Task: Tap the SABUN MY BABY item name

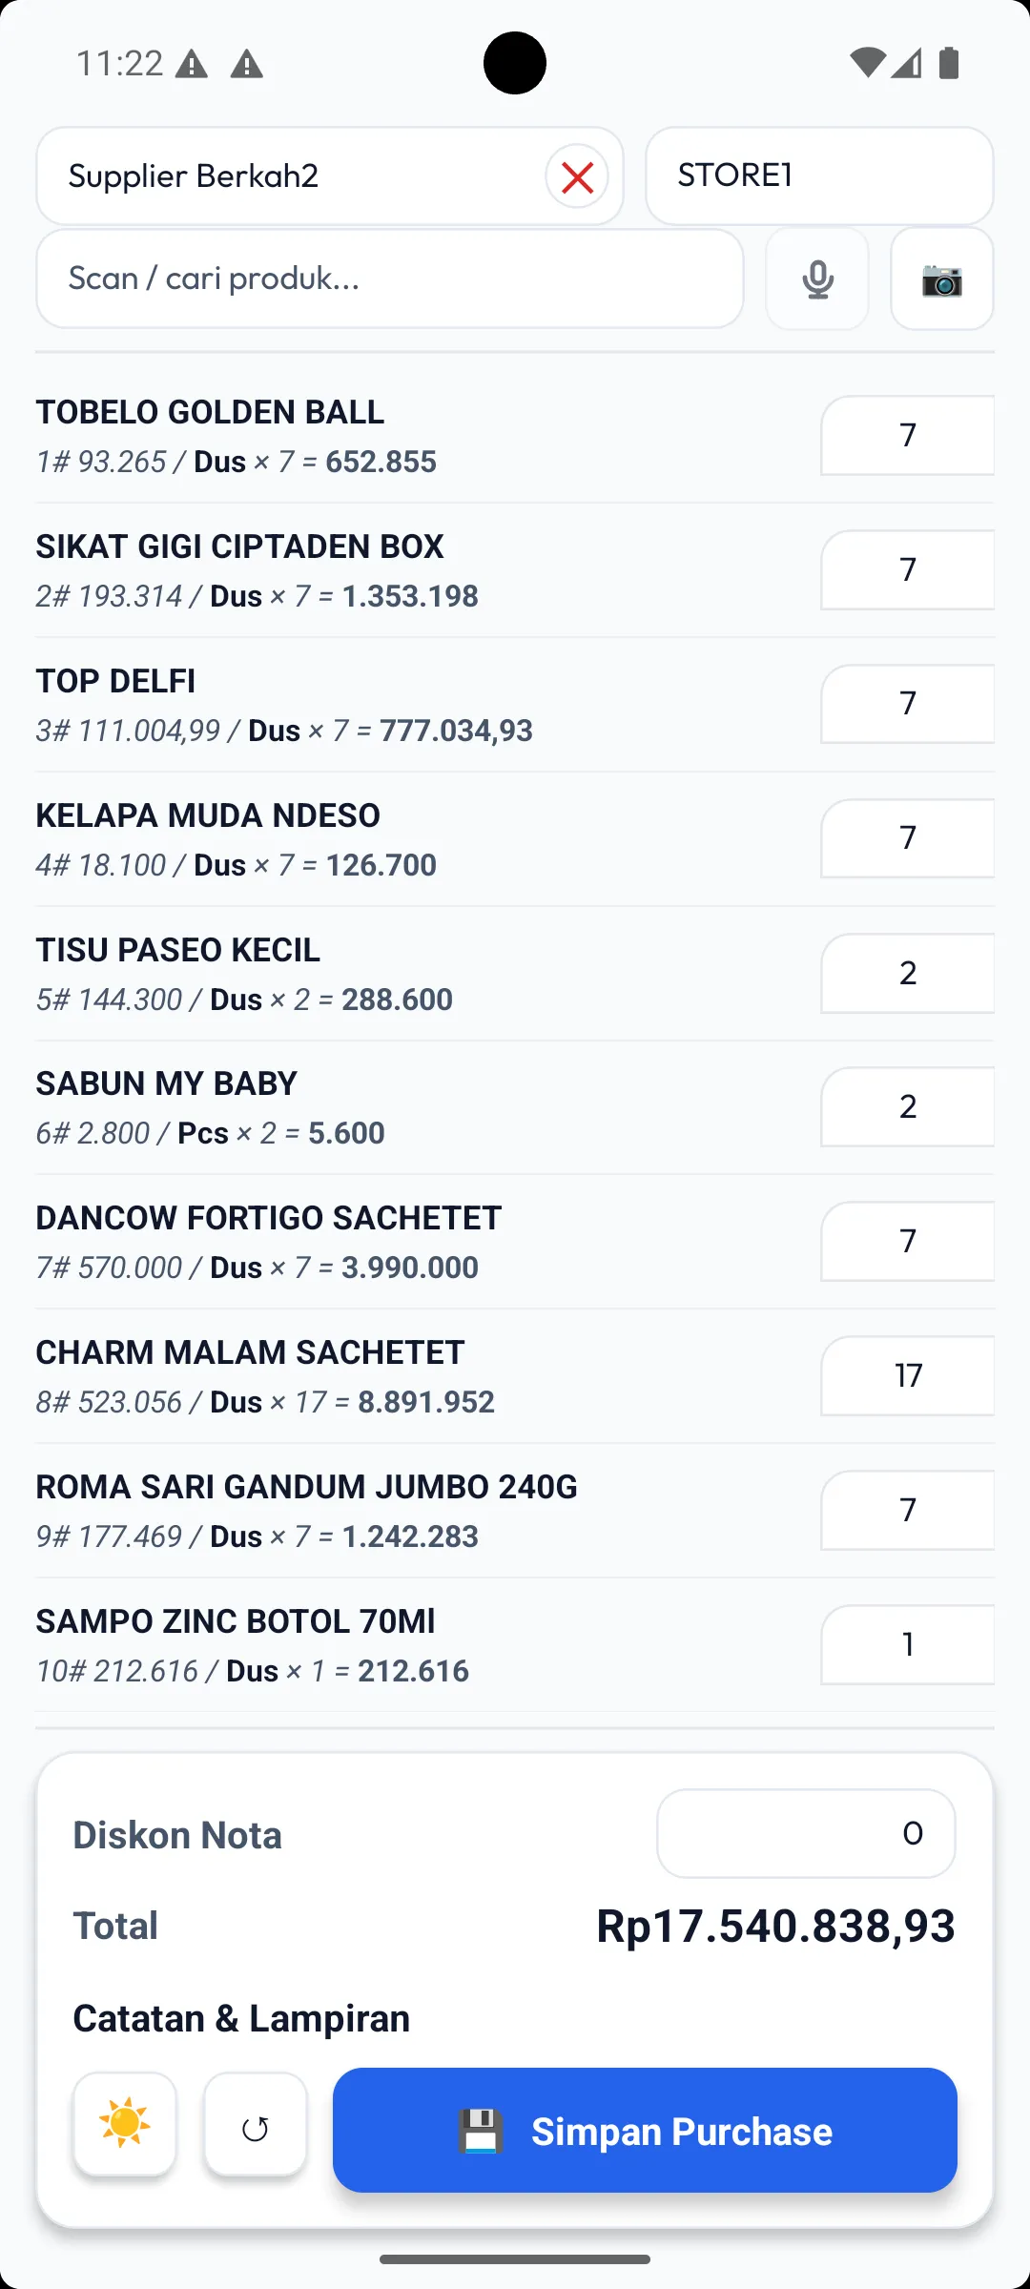Action: 167,1083
